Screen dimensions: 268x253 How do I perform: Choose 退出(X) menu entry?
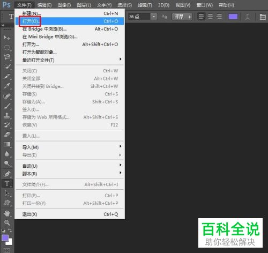click(x=70, y=214)
